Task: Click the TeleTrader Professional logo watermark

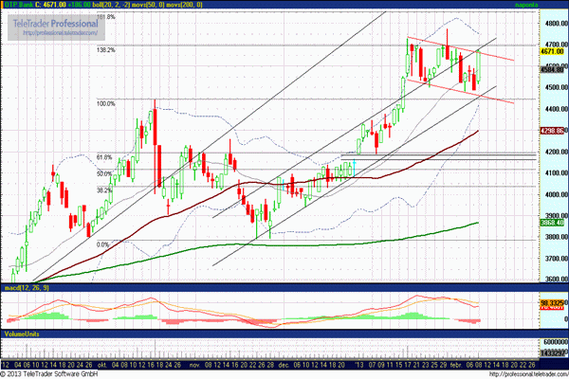Action: pos(57,23)
